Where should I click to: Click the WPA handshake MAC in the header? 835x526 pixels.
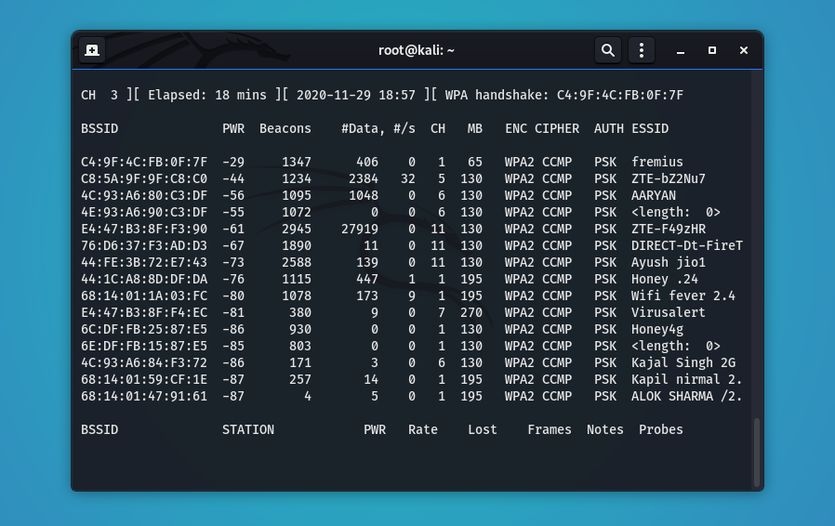click(620, 96)
